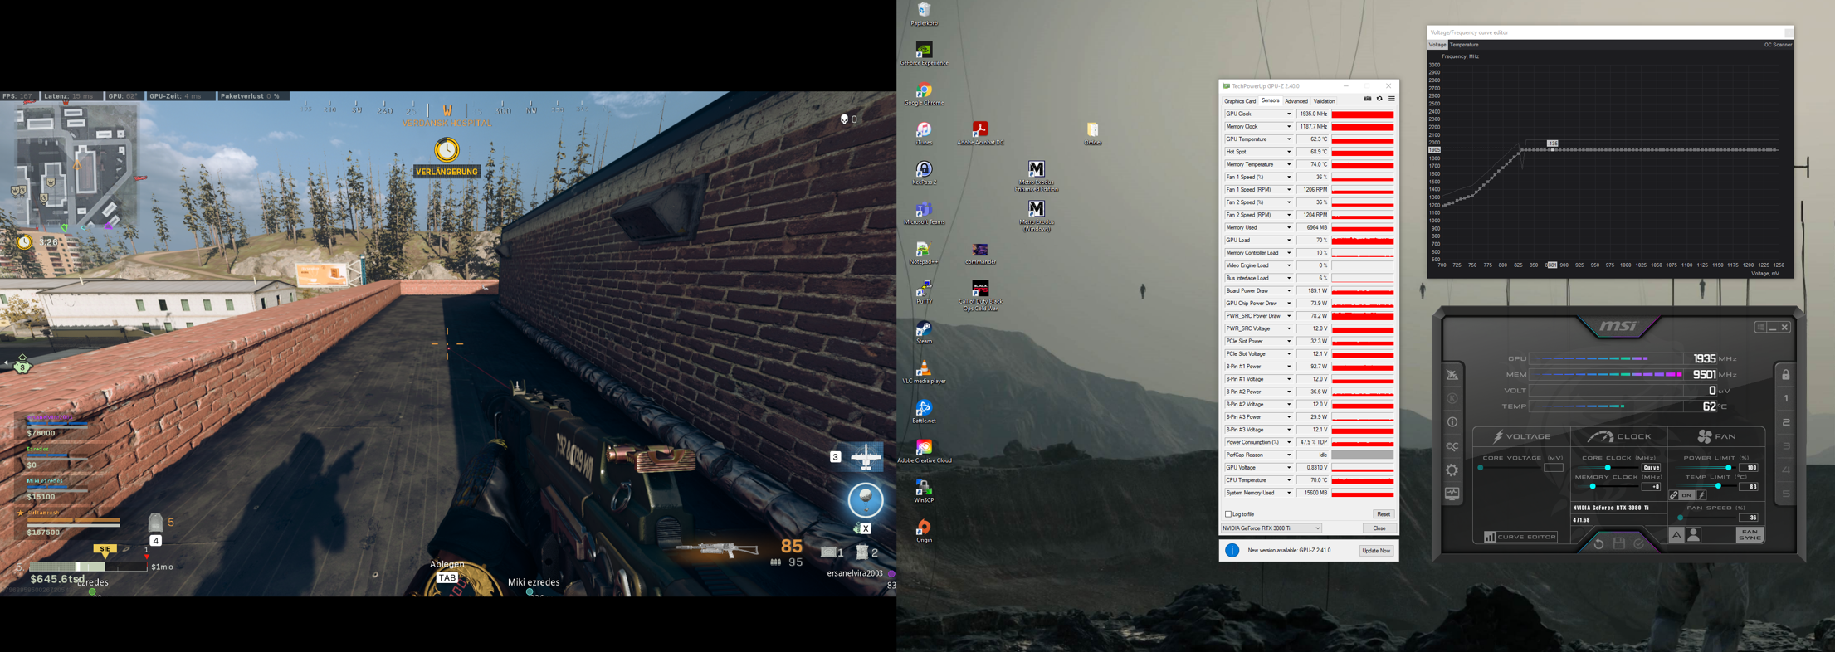This screenshot has height=652, width=1835.
Task: Open the Adobe Acrobat DC desktop icon
Action: pyautogui.click(x=980, y=134)
